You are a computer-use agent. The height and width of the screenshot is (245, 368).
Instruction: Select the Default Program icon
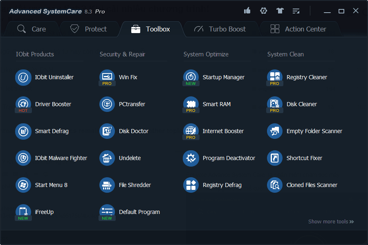click(107, 212)
